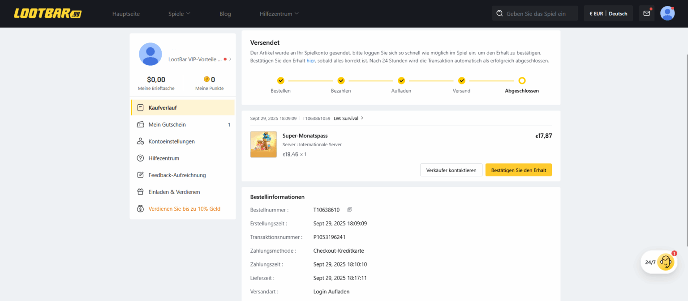
Task: Open the mail notifications icon
Action: [x=646, y=13]
